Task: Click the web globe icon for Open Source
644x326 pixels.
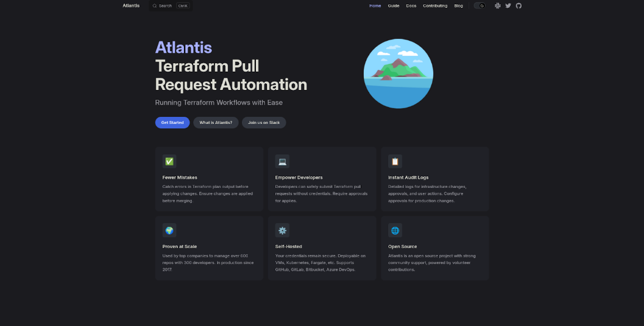Action: click(395, 231)
